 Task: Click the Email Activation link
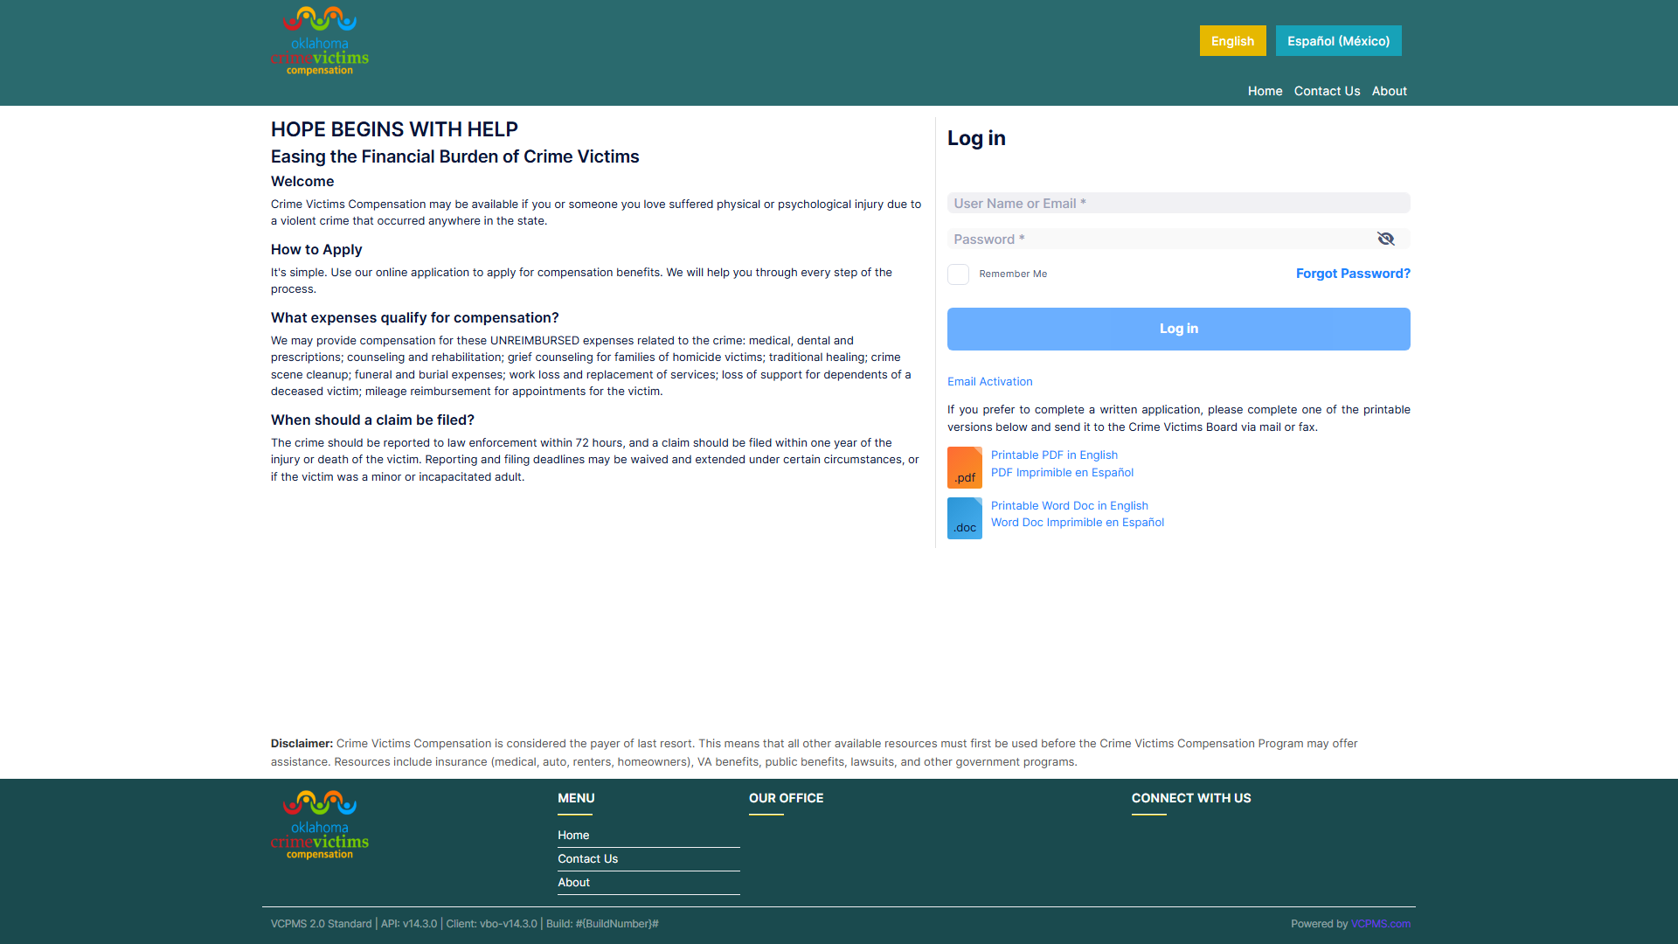click(x=989, y=381)
